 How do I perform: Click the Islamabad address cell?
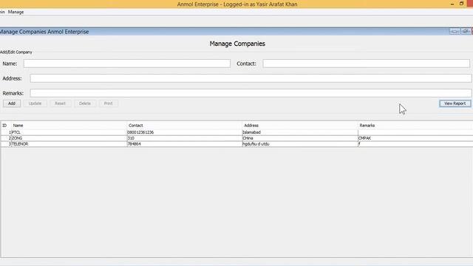(x=300, y=132)
